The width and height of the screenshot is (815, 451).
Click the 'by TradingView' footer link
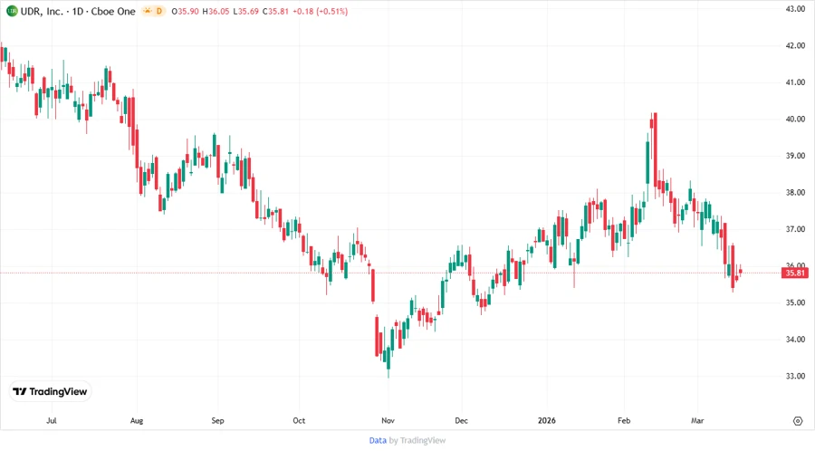tap(417, 440)
